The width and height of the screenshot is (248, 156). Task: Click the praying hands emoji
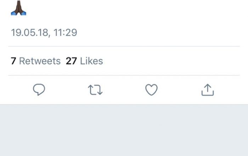(x=18, y=8)
